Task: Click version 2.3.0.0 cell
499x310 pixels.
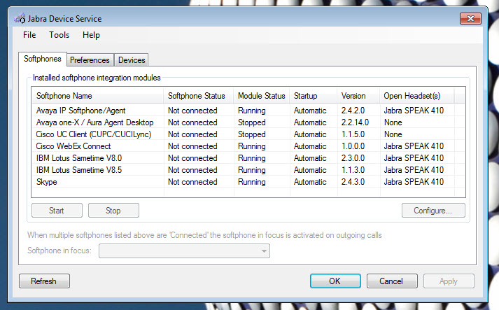Action: pos(353,158)
